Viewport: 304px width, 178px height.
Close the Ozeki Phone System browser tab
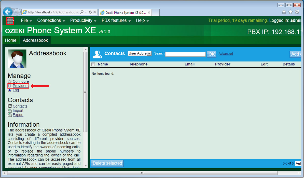click(x=149, y=13)
